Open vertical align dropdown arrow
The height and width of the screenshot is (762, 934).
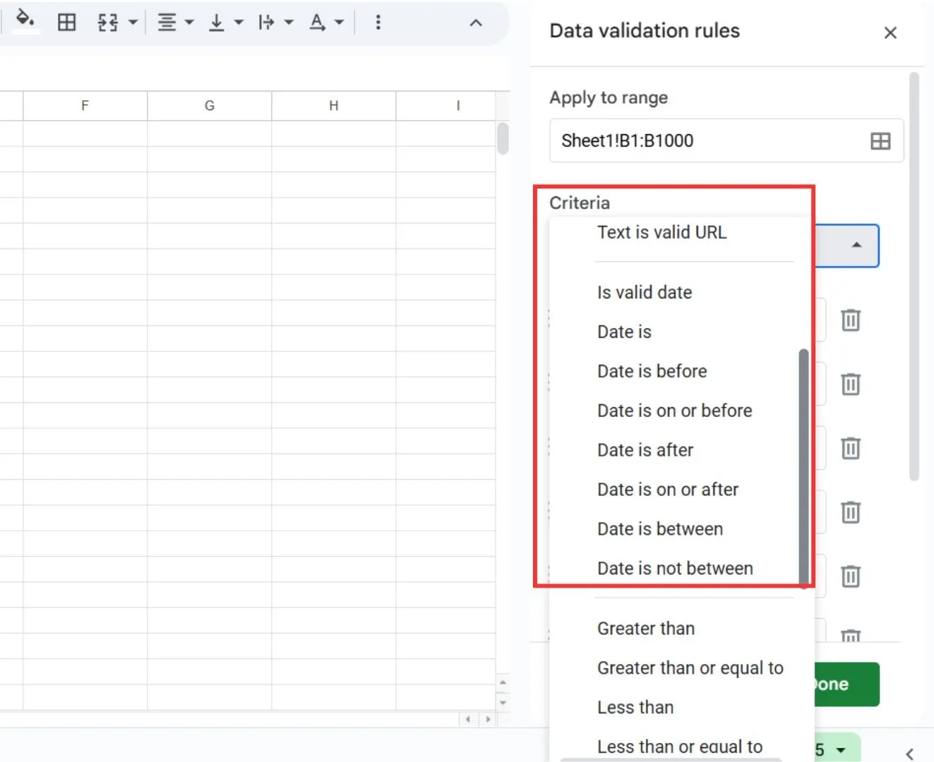(x=239, y=23)
